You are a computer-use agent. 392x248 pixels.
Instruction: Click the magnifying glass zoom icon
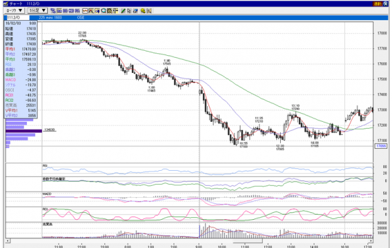point(103,11)
